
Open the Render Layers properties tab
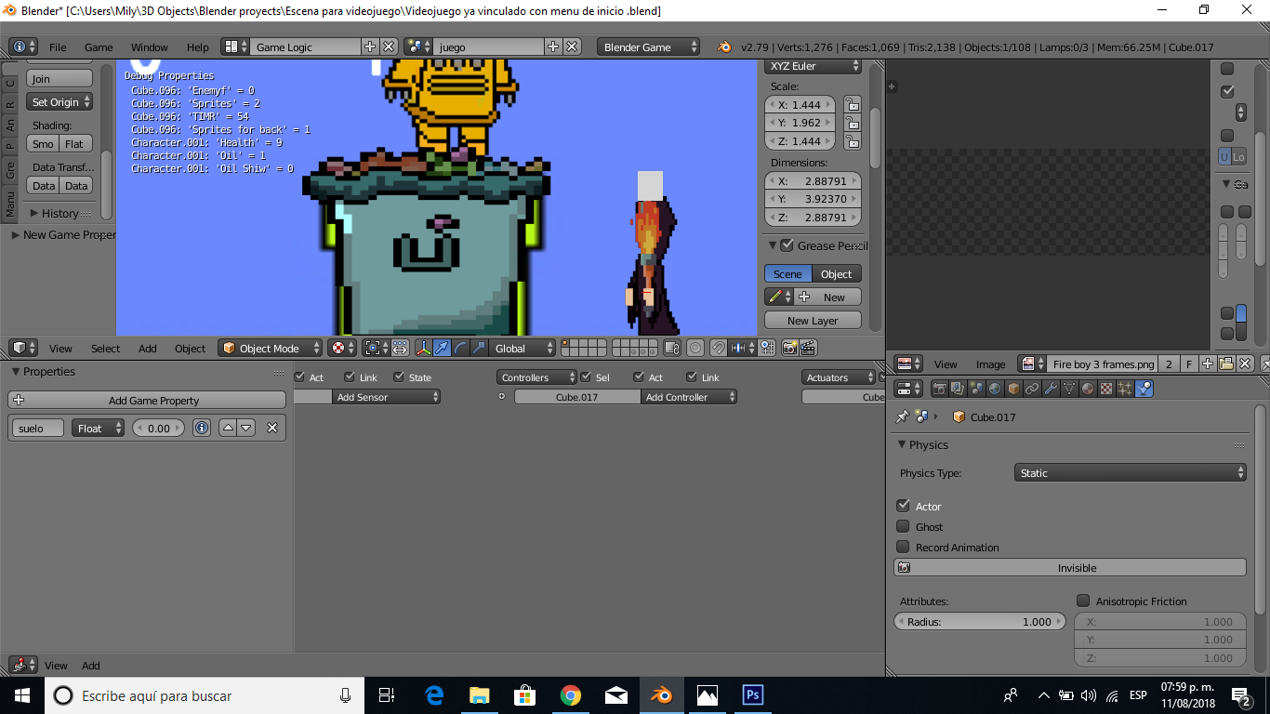(x=958, y=389)
